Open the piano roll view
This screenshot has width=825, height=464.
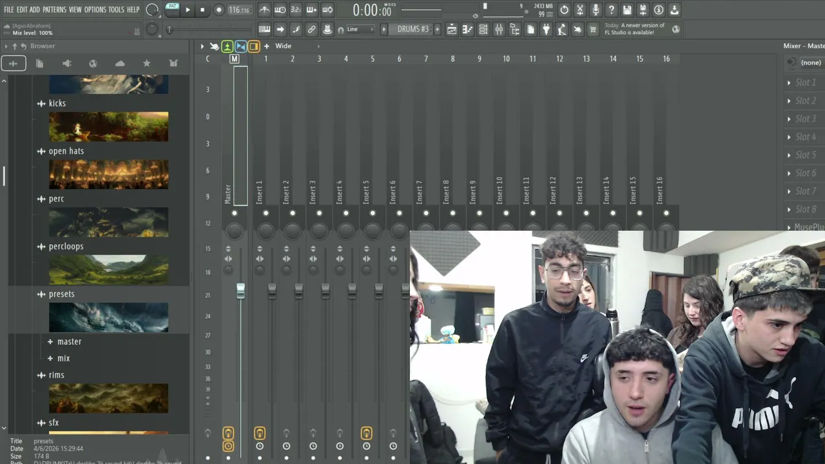[x=468, y=29]
